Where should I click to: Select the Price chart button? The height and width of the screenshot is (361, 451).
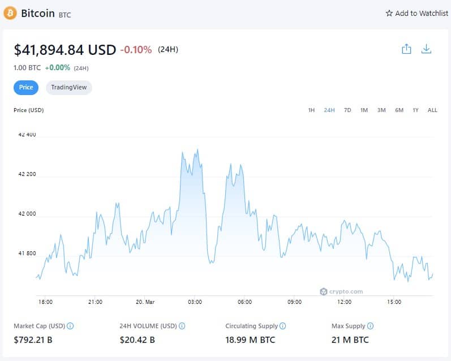26,88
